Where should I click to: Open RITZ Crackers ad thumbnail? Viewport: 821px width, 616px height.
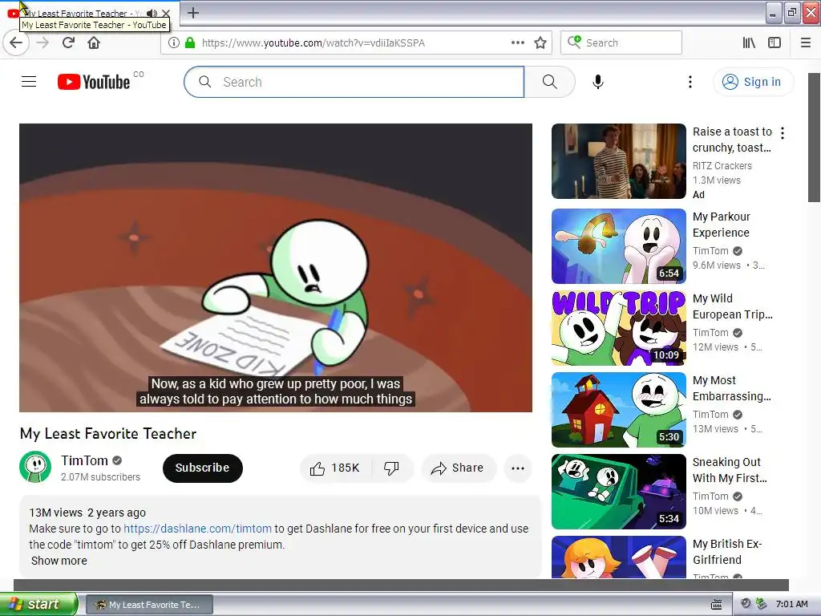[x=618, y=160]
